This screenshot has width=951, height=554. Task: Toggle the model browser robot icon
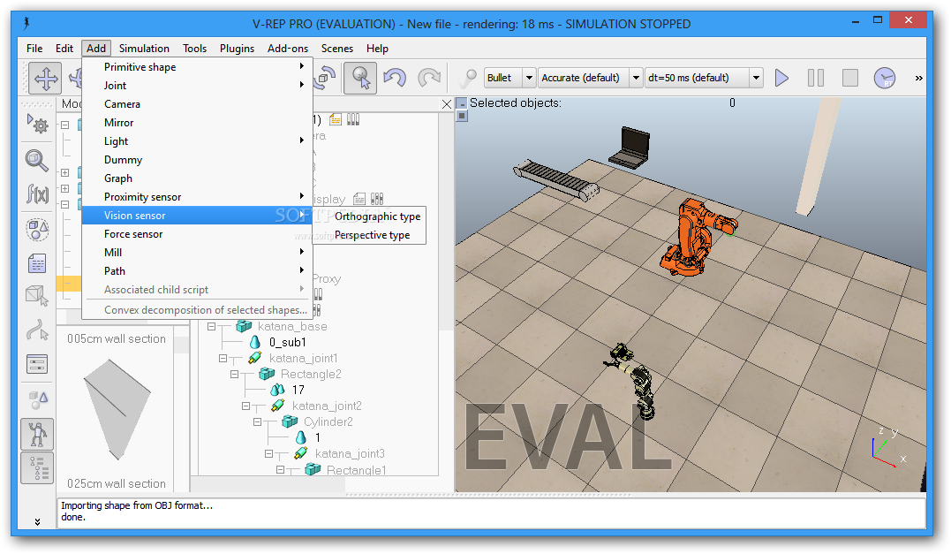tap(37, 434)
